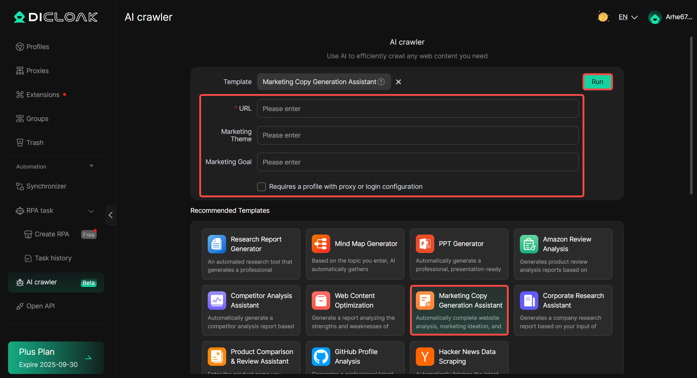
Task: Click the Run button
Action: [x=597, y=82]
